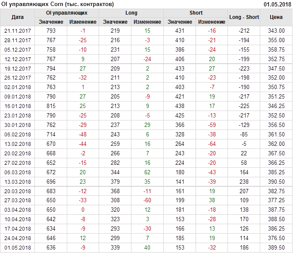This screenshot has width=293, height=253.
Task: Click the "Цена" column header
Action: click(276, 17)
